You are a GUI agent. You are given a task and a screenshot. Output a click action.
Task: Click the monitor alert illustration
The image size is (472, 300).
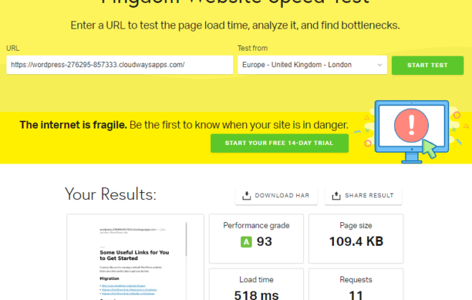[412, 132]
